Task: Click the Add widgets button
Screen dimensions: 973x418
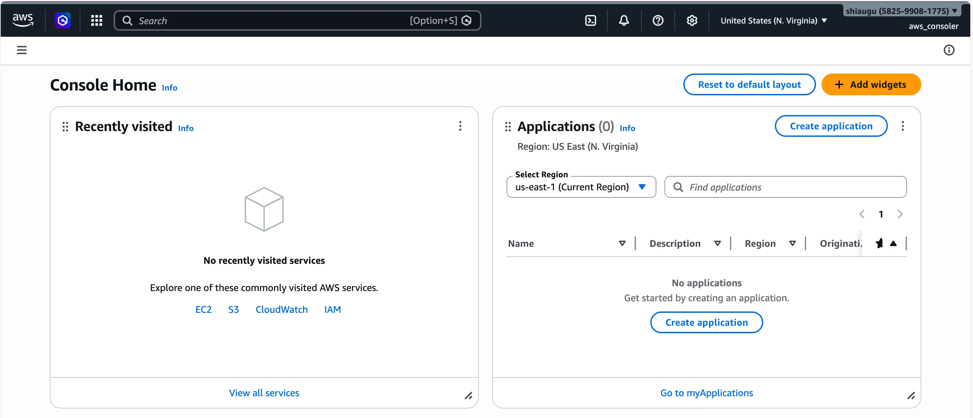Action: pyautogui.click(x=871, y=84)
